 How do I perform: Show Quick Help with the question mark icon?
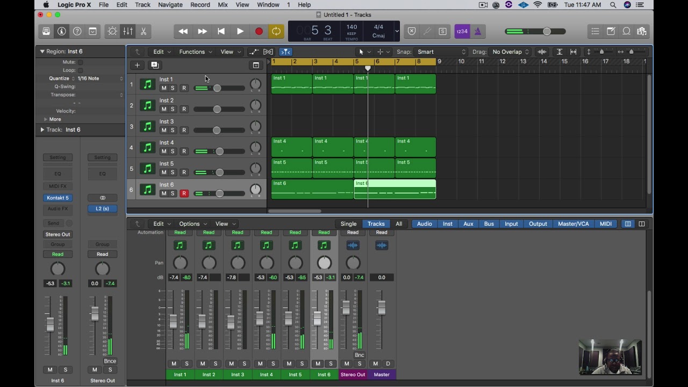(77, 31)
